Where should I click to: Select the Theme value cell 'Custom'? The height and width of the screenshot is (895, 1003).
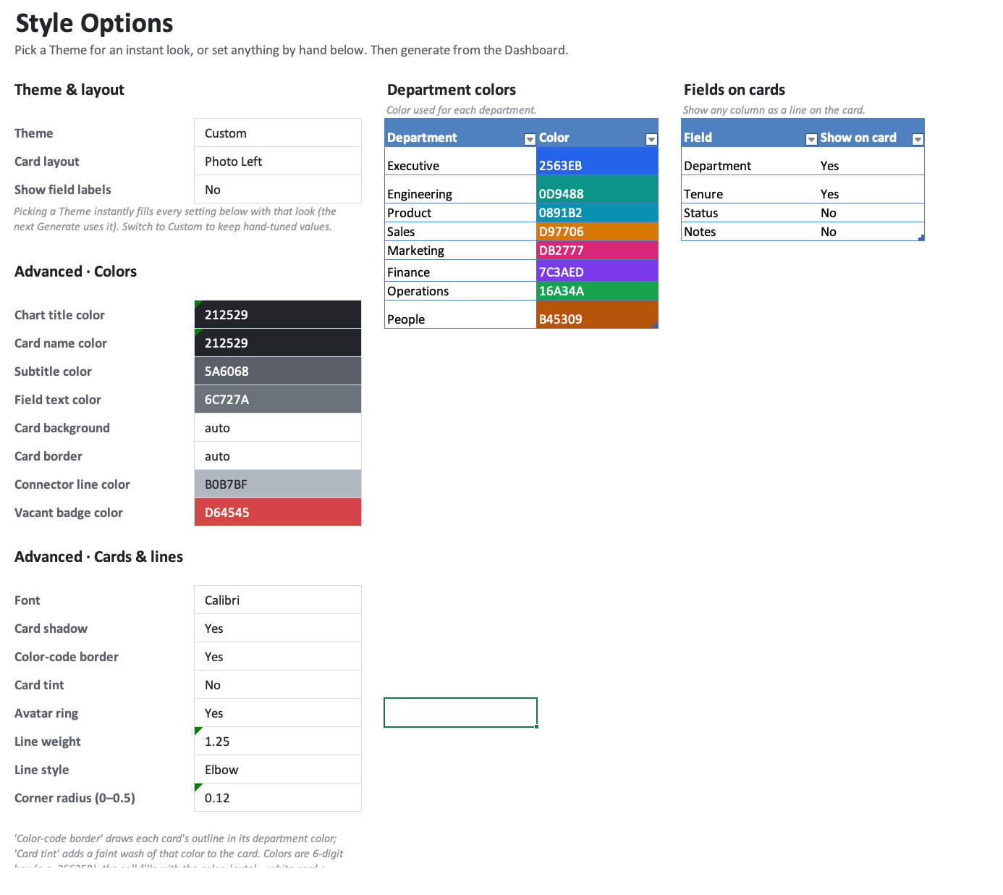point(278,133)
